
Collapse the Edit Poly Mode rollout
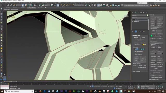click(x=137, y=36)
